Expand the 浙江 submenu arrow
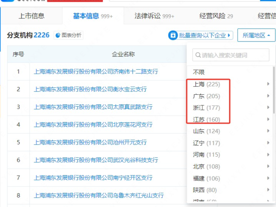This screenshot has width=276, height=207. [x=268, y=107]
